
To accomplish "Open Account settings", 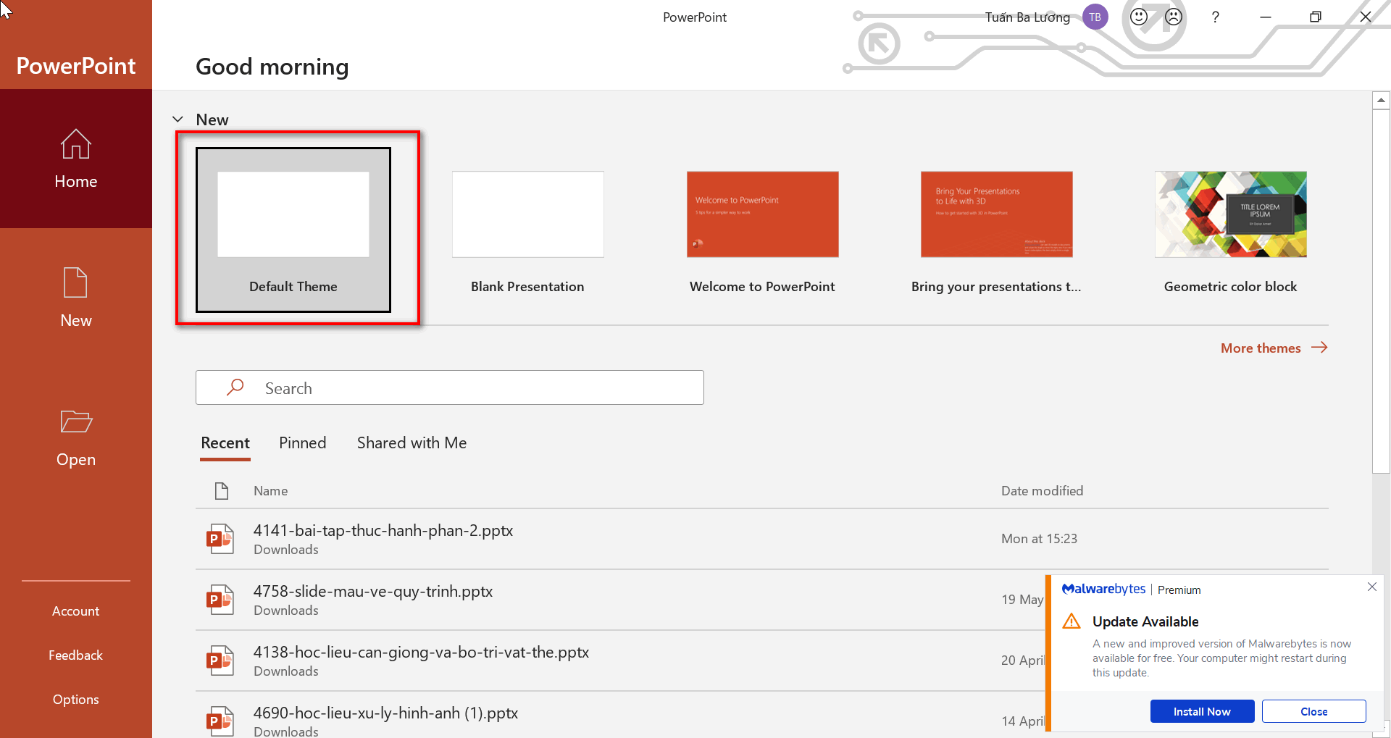I will 76,611.
